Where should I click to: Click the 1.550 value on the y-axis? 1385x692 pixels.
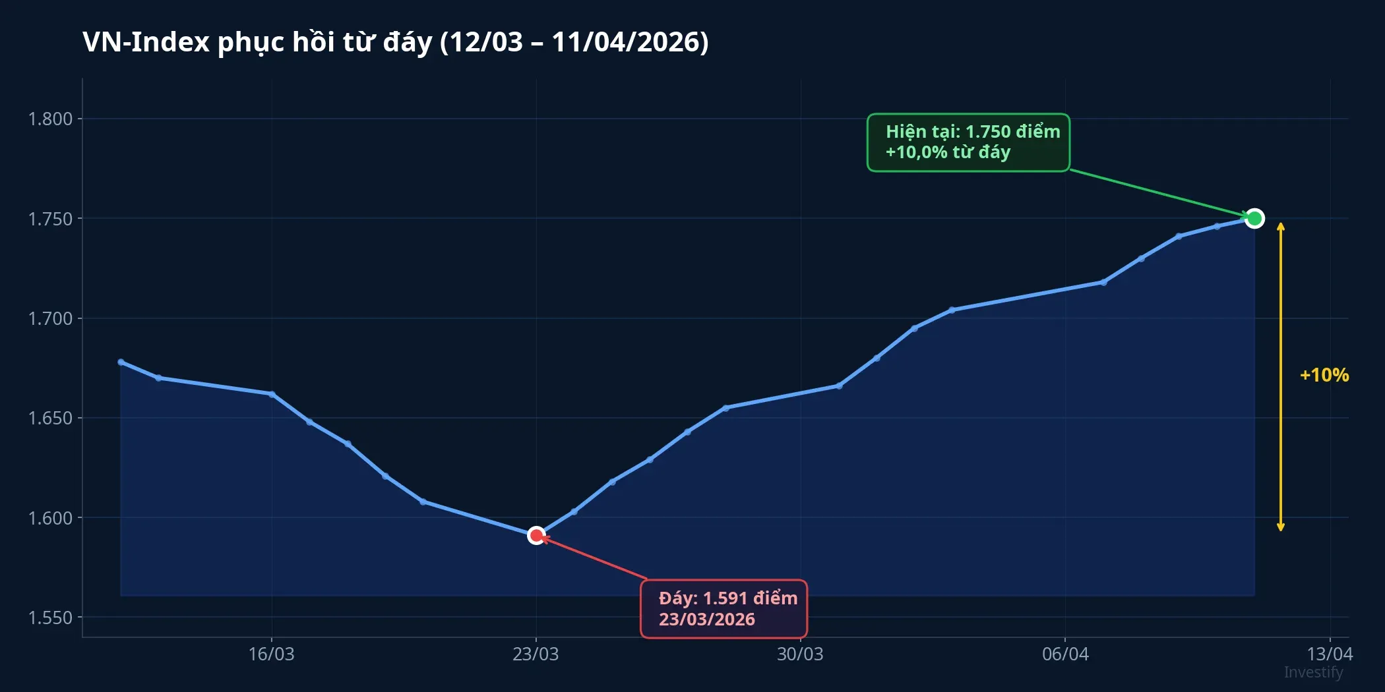tap(50, 618)
